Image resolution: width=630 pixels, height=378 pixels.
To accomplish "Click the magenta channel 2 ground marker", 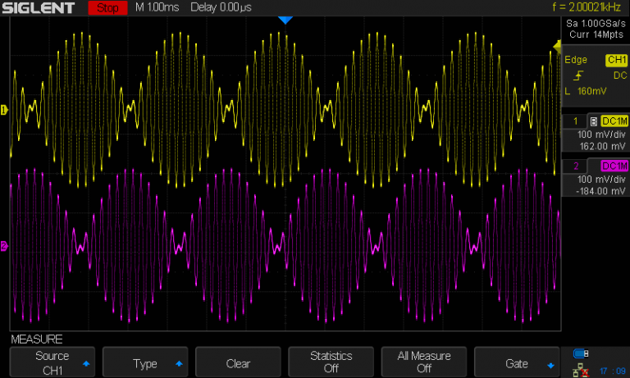I will pyautogui.click(x=4, y=246).
